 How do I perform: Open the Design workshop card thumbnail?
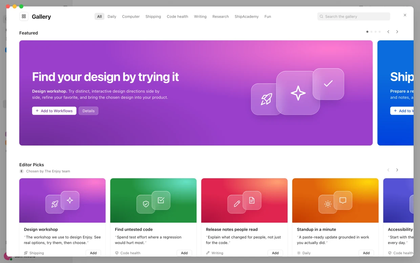(62, 201)
